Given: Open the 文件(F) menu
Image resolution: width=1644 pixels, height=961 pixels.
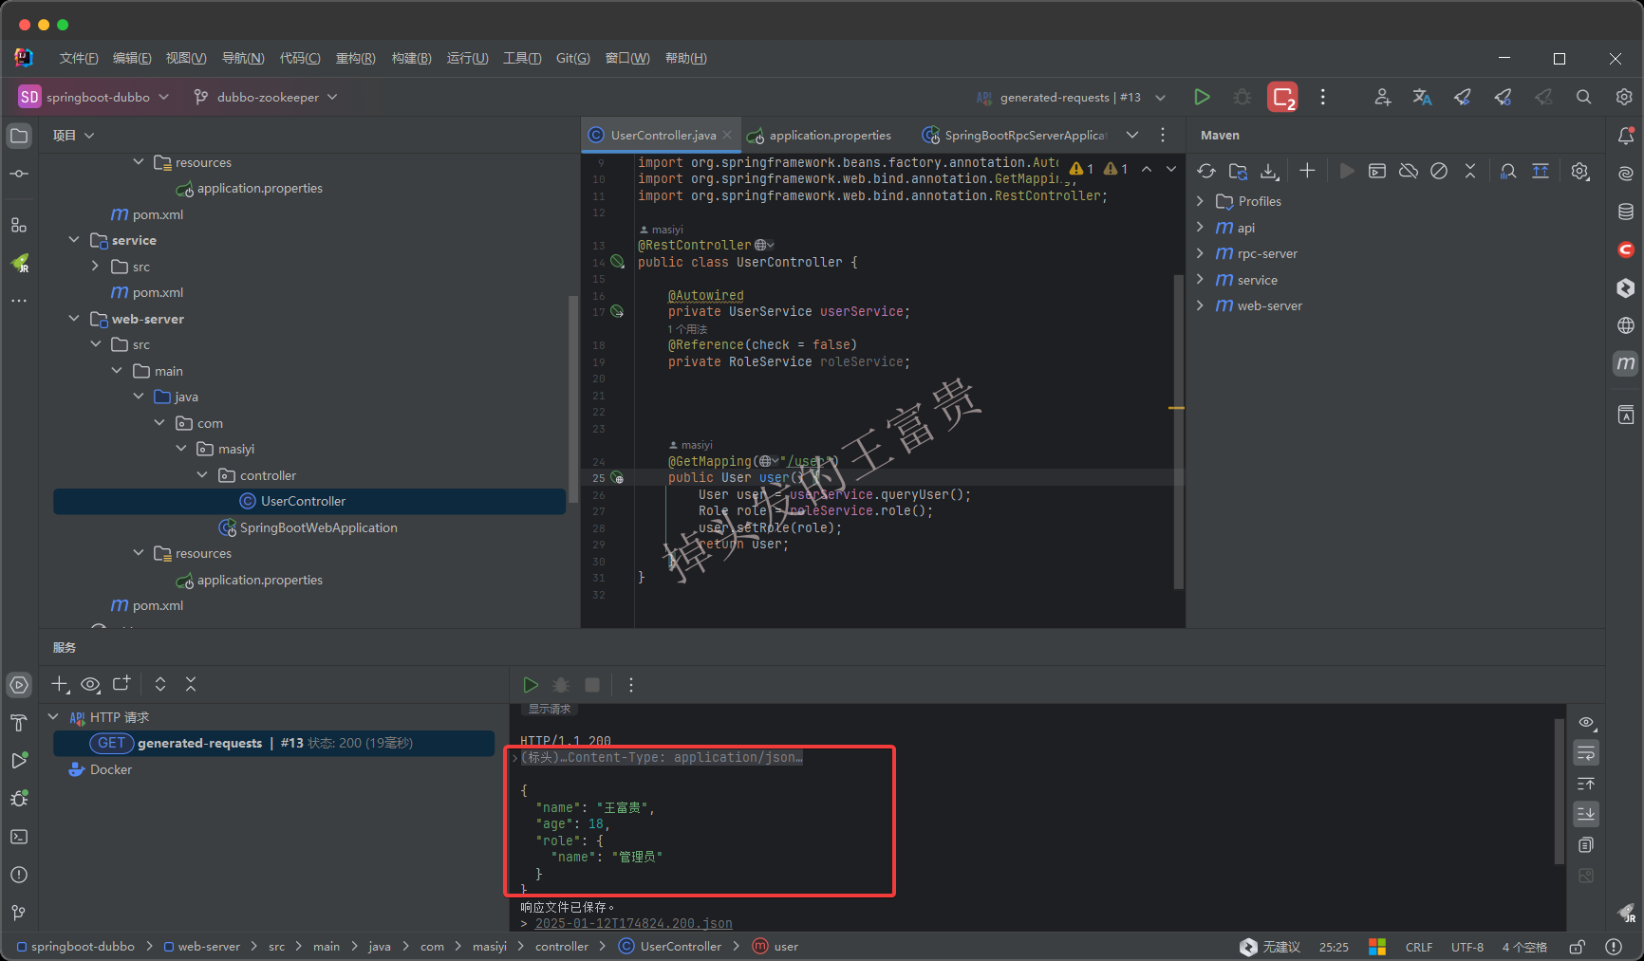Looking at the screenshot, I should (79, 58).
